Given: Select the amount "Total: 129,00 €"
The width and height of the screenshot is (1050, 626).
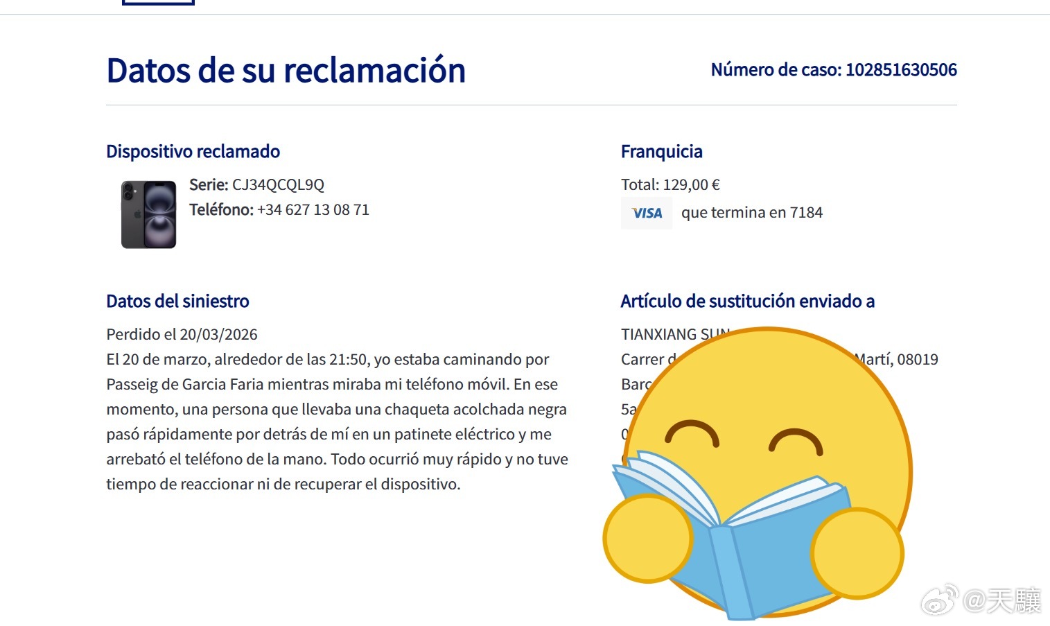Looking at the screenshot, I should [x=670, y=184].
